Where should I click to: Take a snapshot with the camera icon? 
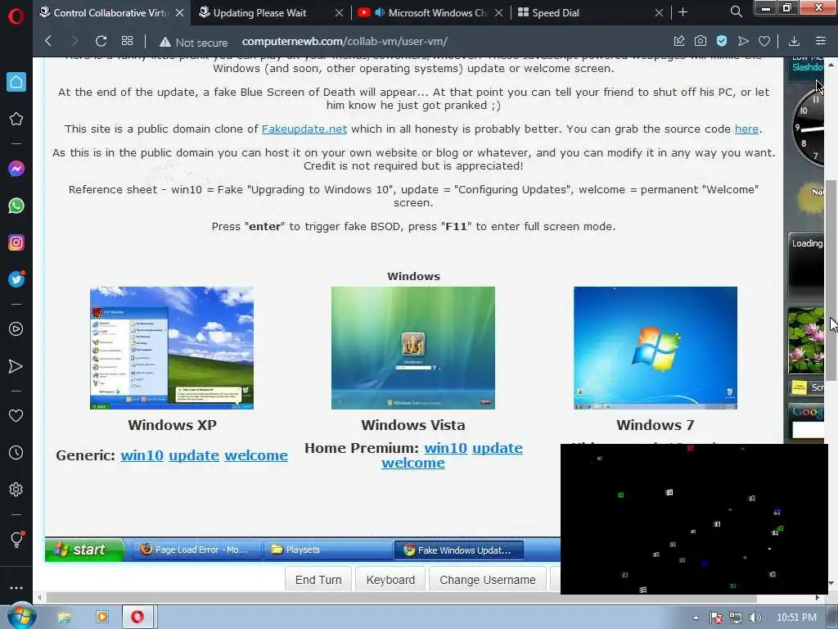pyautogui.click(x=701, y=41)
